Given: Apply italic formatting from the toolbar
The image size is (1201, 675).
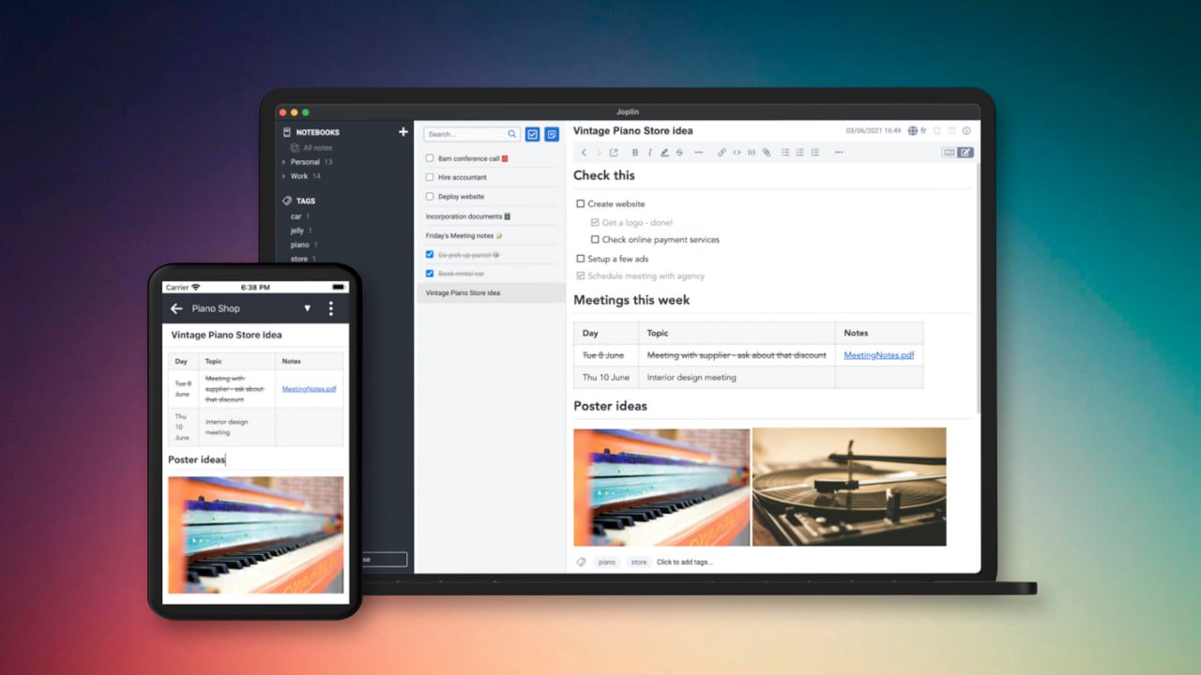Looking at the screenshot, I should [x=649, y=153].
